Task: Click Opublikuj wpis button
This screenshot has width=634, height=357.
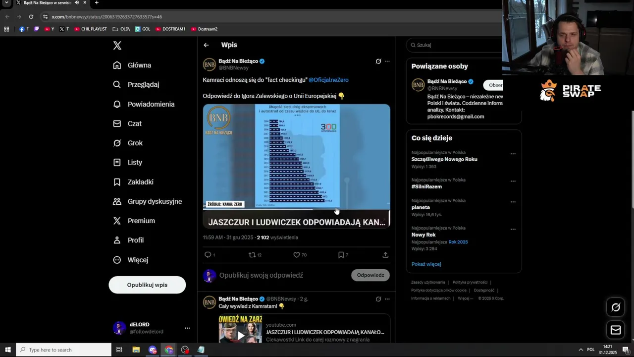Action: (x=147, y=285)
